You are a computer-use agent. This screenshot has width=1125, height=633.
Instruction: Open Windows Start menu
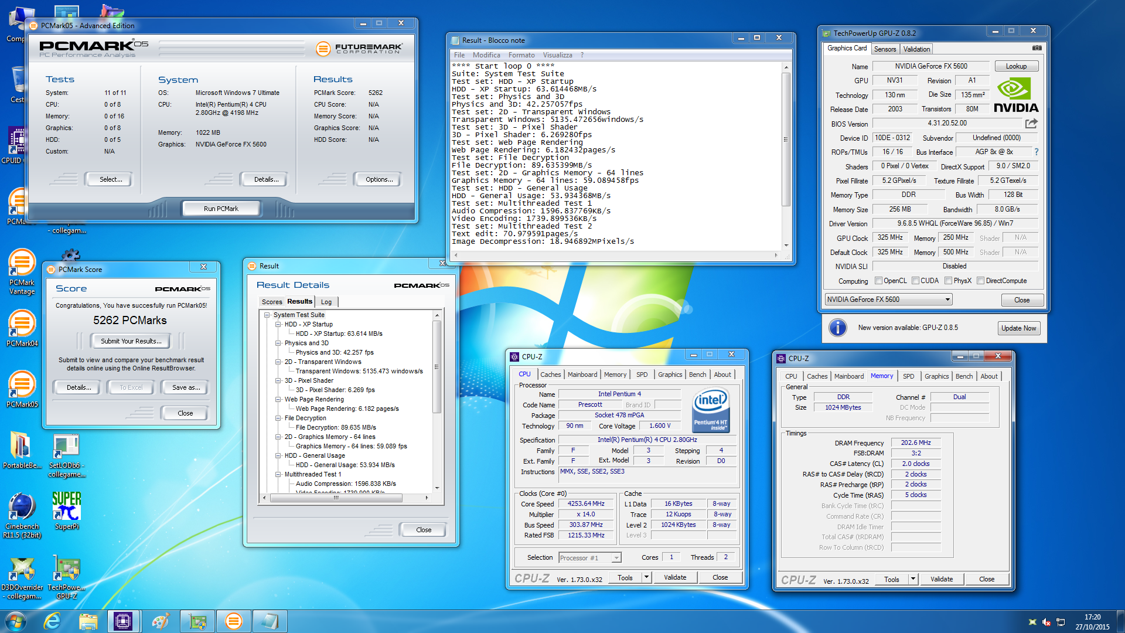15,621
